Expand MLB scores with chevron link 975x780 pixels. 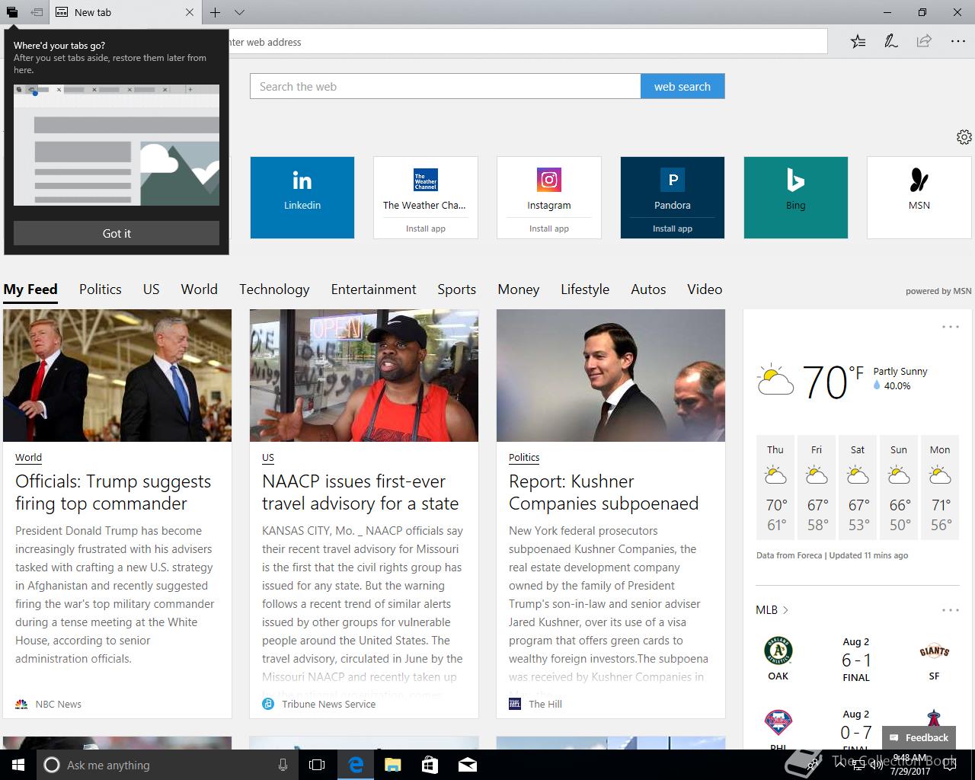click(x=772, y=610)
